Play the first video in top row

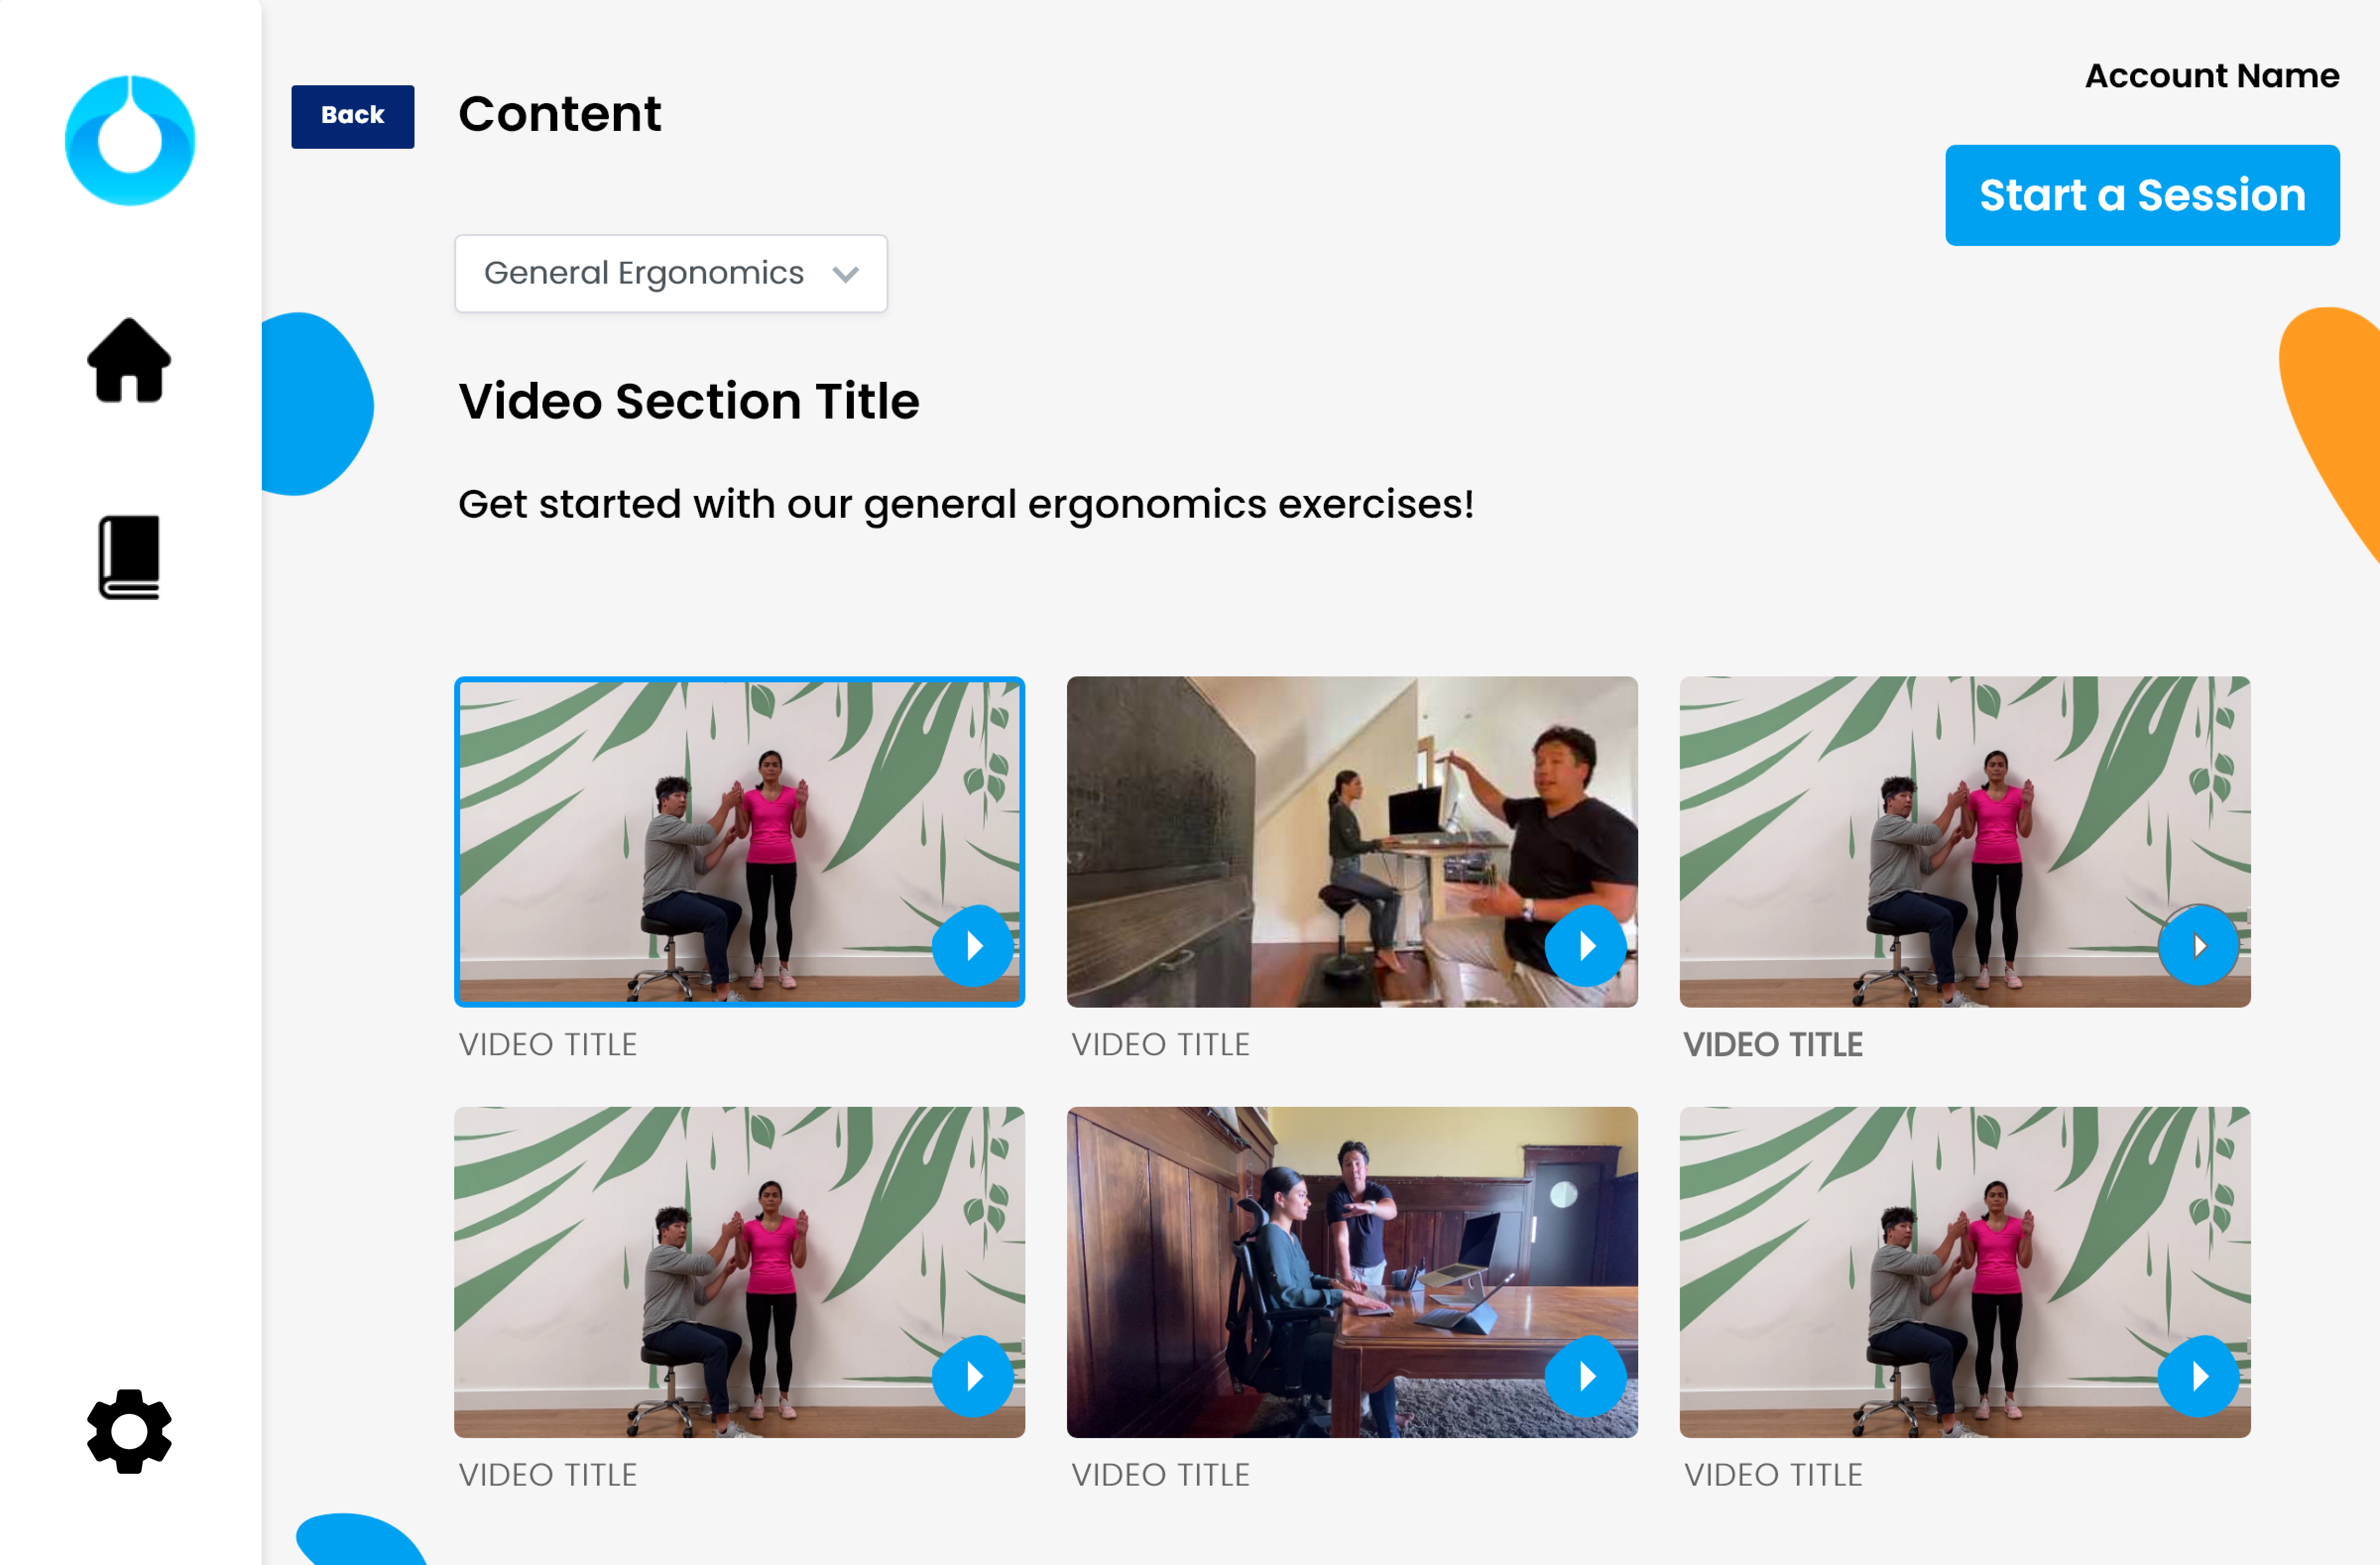[973, 946]
